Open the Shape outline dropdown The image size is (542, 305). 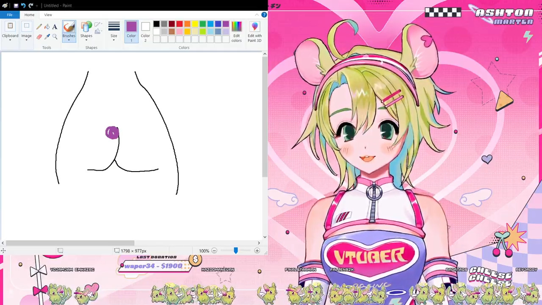[x=98, y=25]
